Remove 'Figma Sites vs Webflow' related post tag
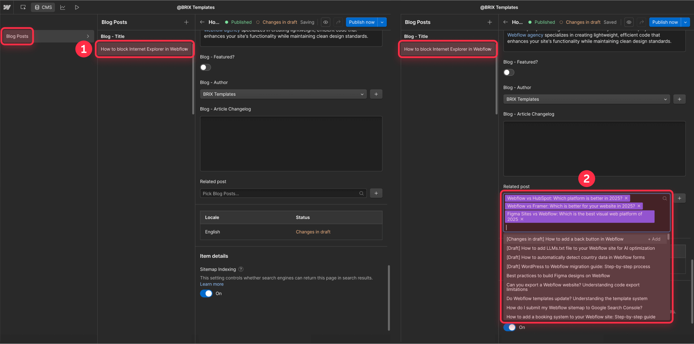694x344 pixels. tap(522, 219)
